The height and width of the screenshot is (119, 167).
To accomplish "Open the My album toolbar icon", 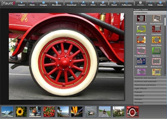I will [57, 3].
